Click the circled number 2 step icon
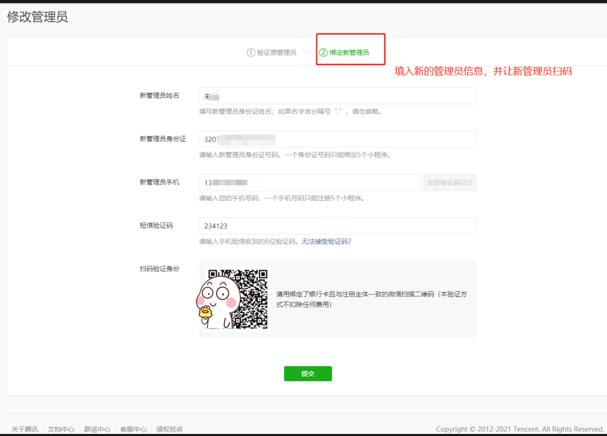The width and height of the screenshot is (607, 436). coord(323,53)
